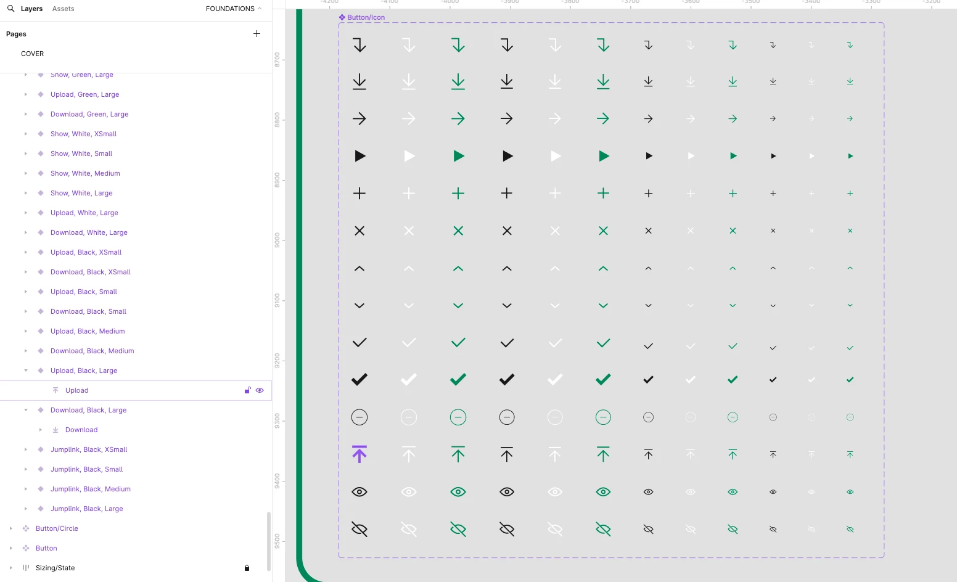Unlock the Sizing/State layer via lock icon

(247, 568)
